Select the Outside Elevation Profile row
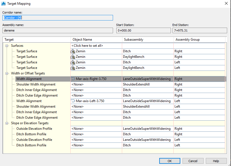Viewport: 231px width, 166px height. pos(34,129)
